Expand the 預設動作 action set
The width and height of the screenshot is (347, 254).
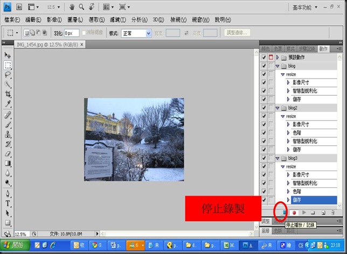[277, 58]
